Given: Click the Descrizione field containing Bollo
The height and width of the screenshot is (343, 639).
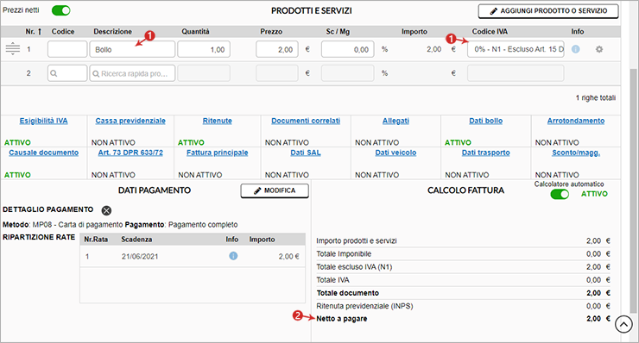Looking at the screenshot, I should (132, 49).
